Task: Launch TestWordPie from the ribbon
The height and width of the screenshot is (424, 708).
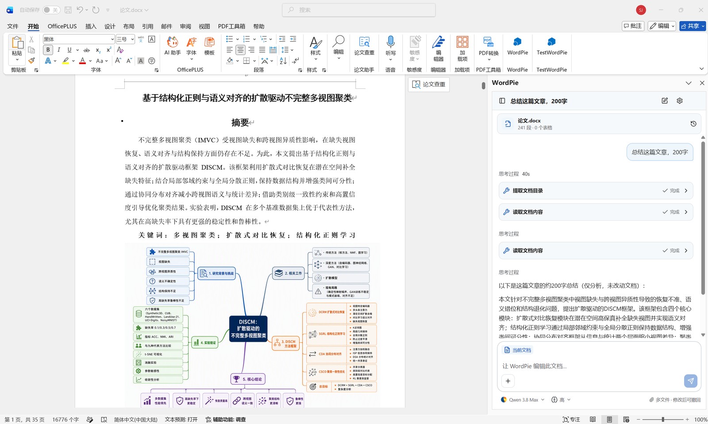Action: coord(551,46)
